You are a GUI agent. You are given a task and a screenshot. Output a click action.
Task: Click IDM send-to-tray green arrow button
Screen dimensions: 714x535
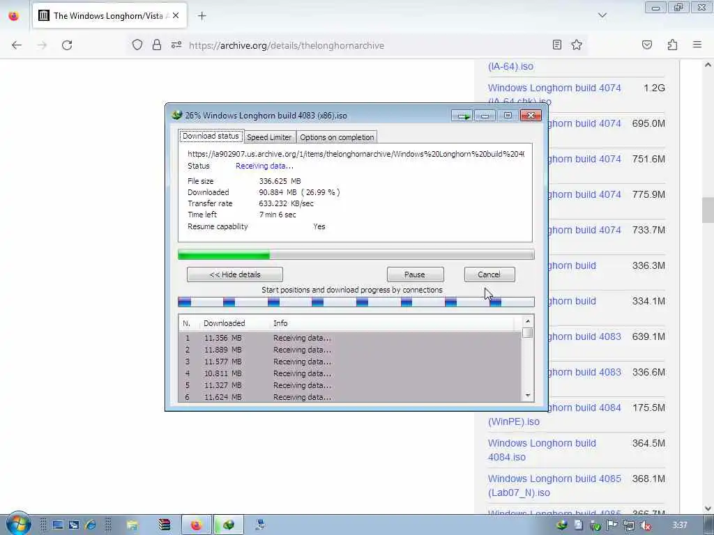[463, 116]
